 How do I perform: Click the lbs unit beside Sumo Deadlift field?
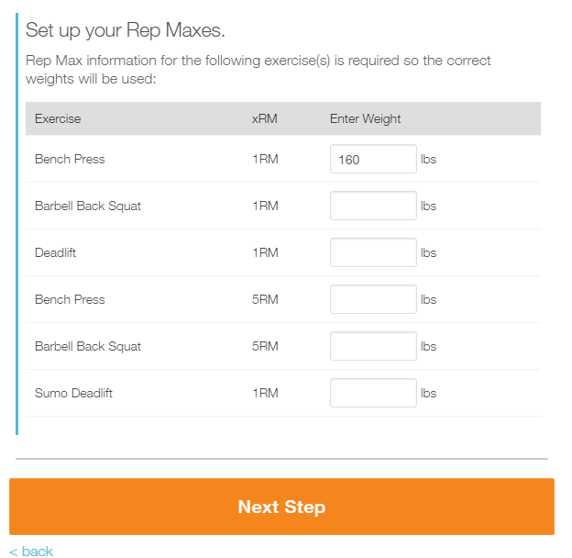pyautogui.click(x=428, y=394)
